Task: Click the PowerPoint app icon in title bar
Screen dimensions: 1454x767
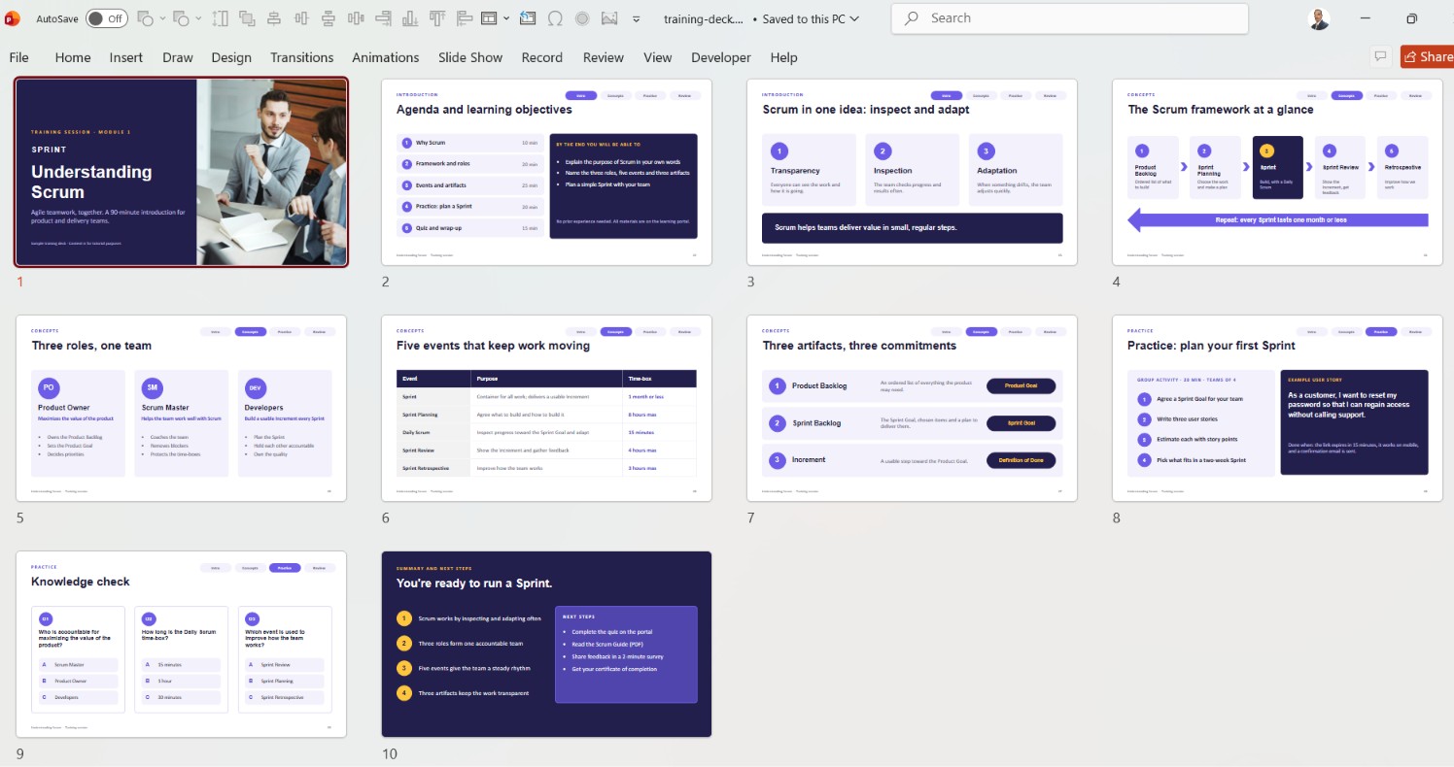Action: (13, 18)
